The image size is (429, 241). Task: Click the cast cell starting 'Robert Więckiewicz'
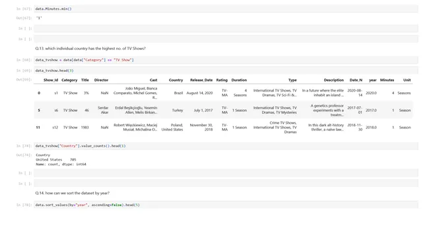[x=135, y=127]
